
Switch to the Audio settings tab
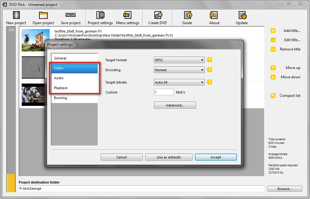pyautogui.click(x=74, y=78)
